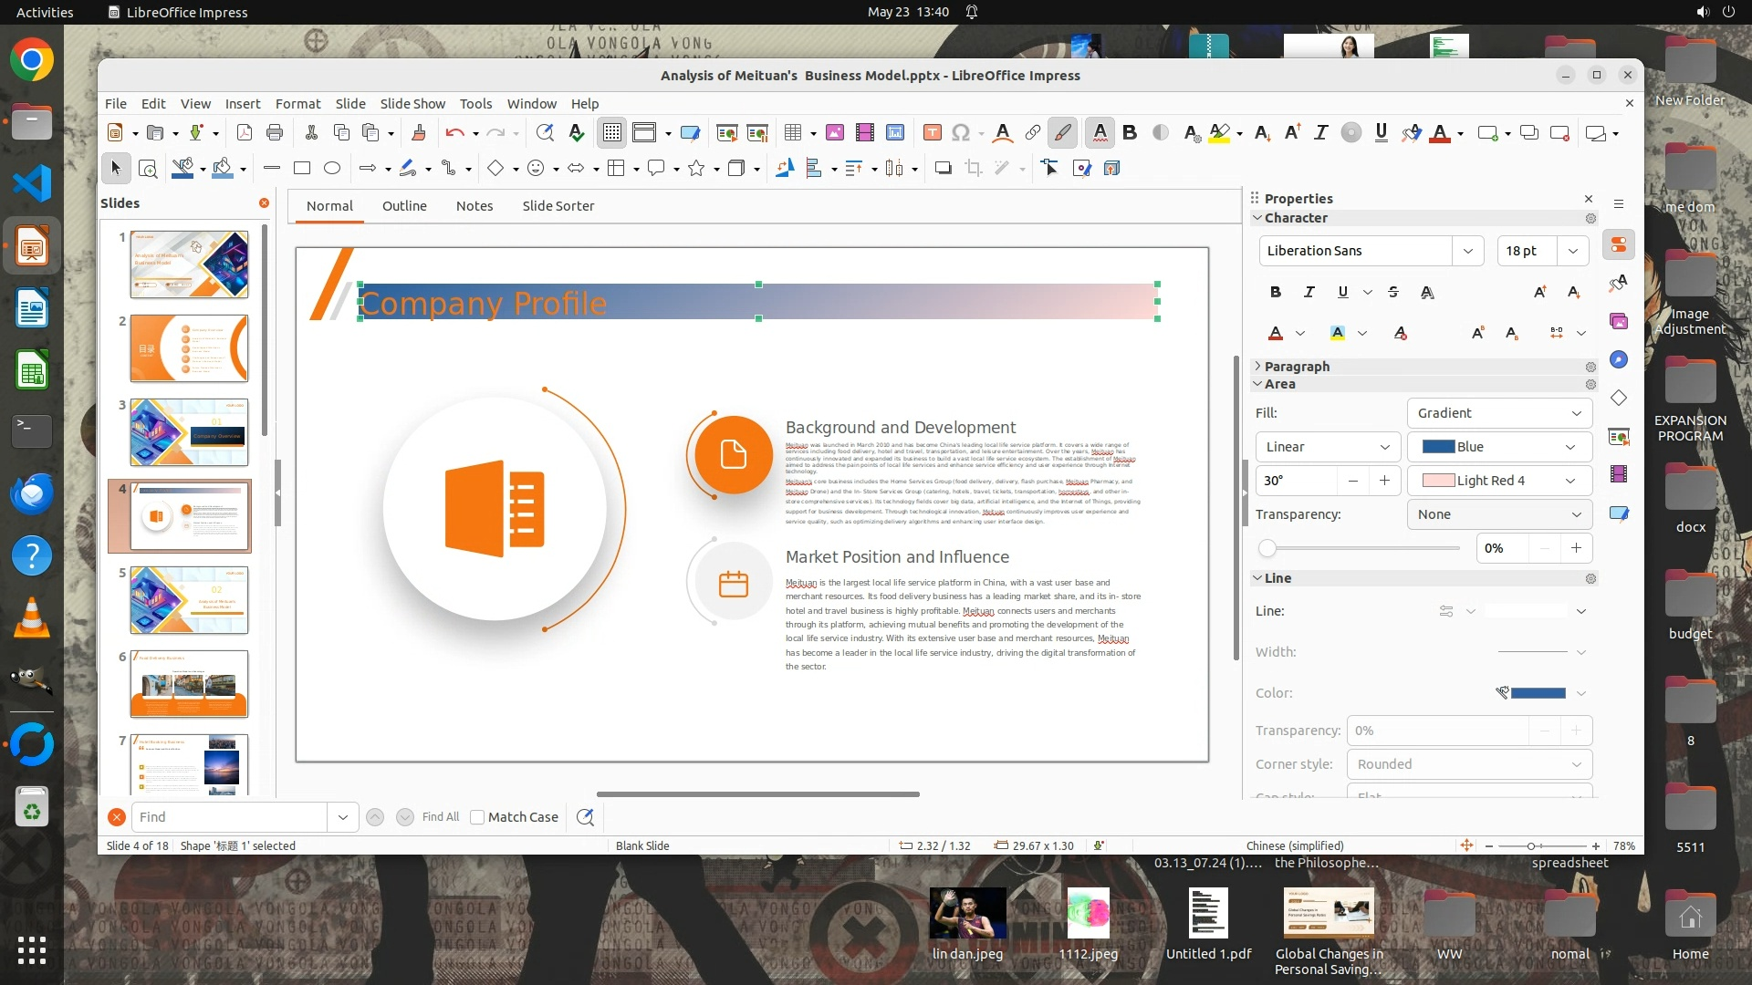Select the Rectangle shape tool
The width and height of the screenshot is (1752, 985).
[302, 168]
